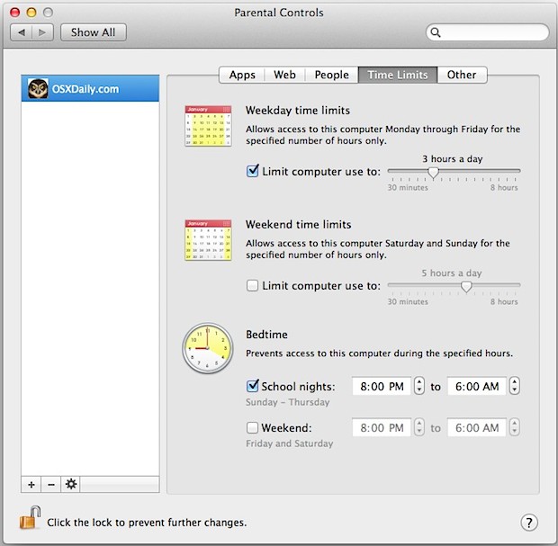
Task: Click the yellow zoom window button
Action: (x=31, y=13)
